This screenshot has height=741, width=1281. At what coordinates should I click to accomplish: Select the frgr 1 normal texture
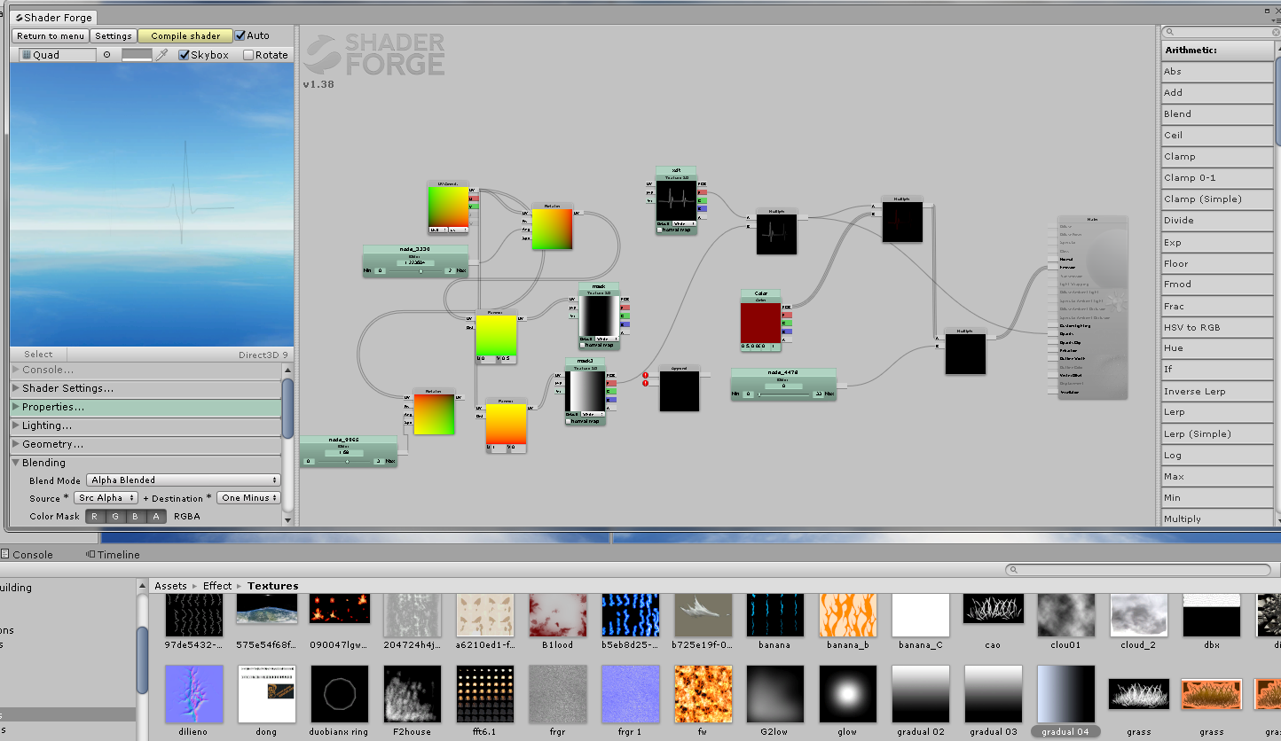630,694
